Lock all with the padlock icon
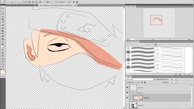 point(145,82)
